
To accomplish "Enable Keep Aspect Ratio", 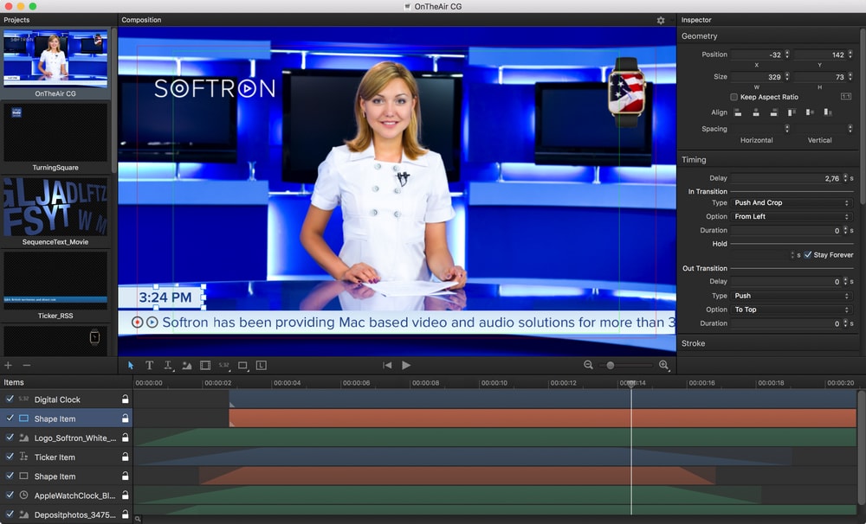I will 734,97.
